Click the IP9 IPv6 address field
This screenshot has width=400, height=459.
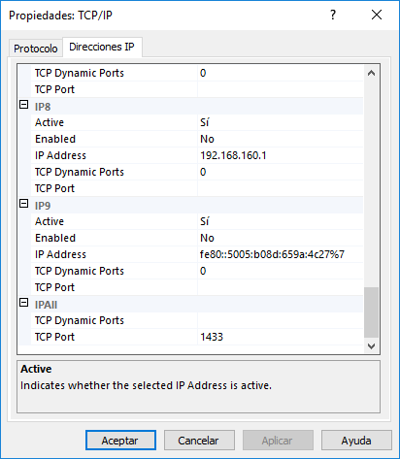point(281,254)
